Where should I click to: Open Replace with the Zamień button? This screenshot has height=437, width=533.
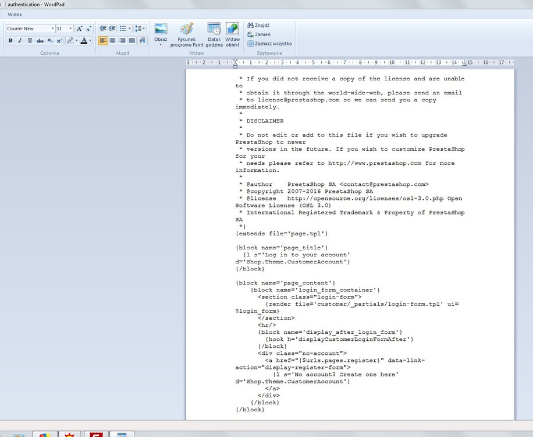259,34
